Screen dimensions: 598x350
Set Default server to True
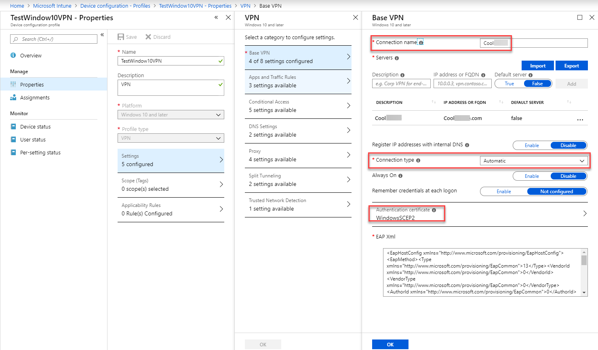click(510, 84)
